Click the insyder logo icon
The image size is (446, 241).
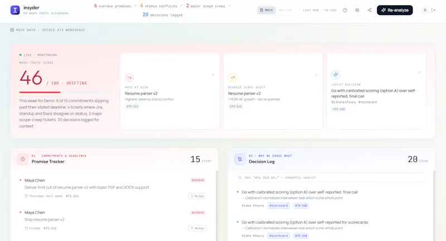[x=15, y=10]
